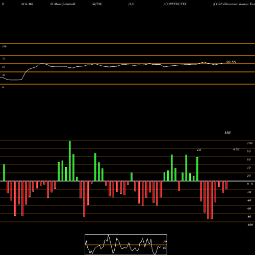Click the MR axis label -20

(x=249, y=192)
